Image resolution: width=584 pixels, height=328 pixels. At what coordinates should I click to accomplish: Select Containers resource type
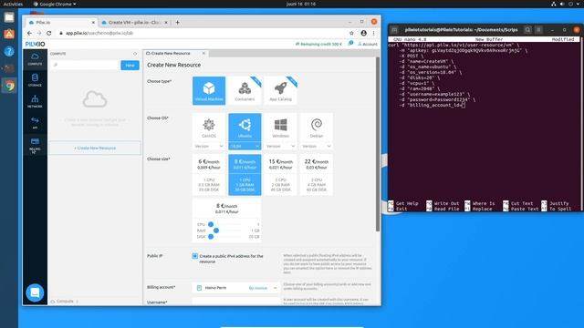click(245, 90)
